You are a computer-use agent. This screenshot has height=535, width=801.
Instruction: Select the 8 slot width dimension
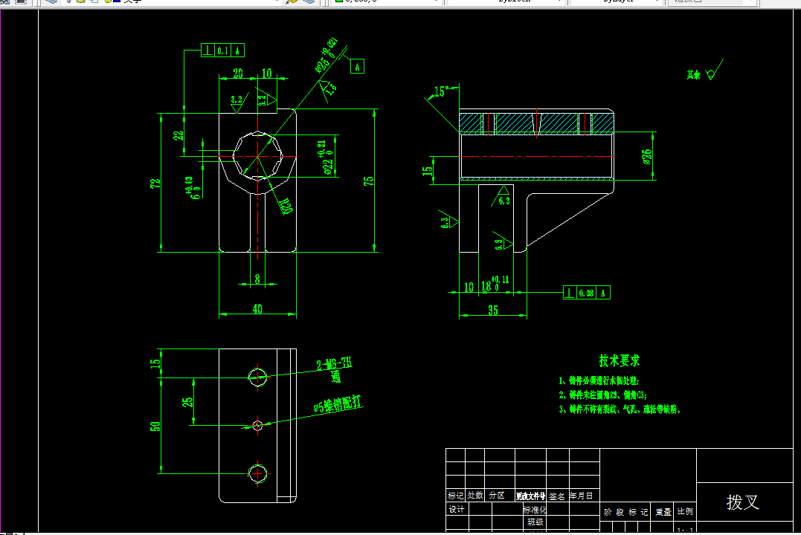point(257,279)
